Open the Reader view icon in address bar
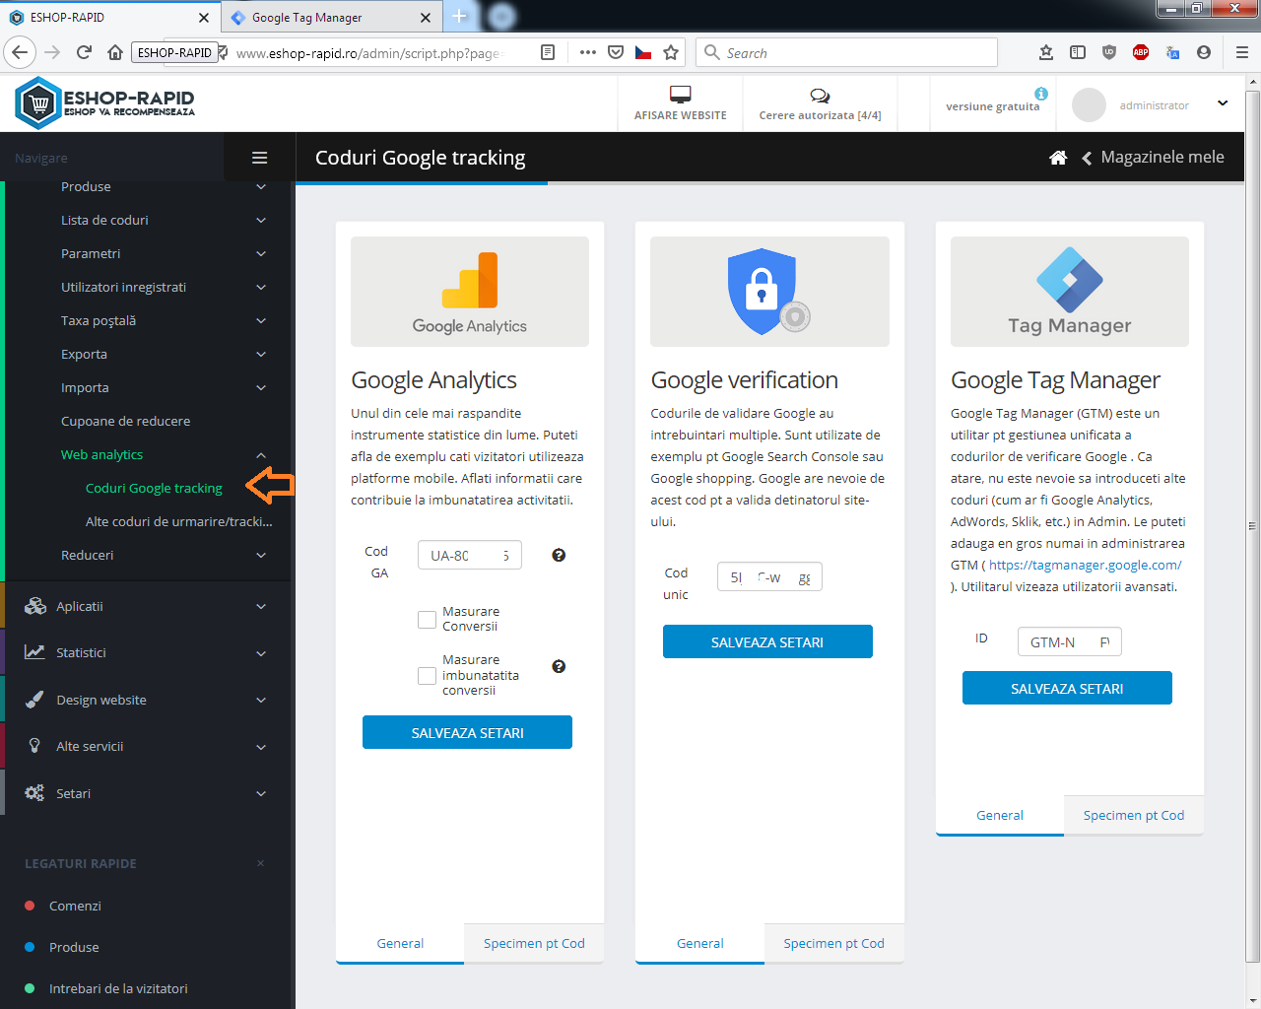Image resolution: width=1261 pixels, height=1009 pixels. (548, 52)
